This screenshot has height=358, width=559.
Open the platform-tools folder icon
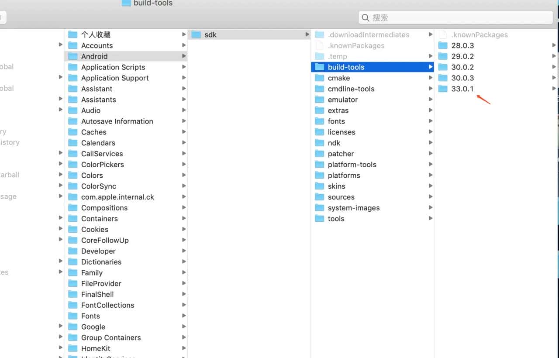(320, 165)
